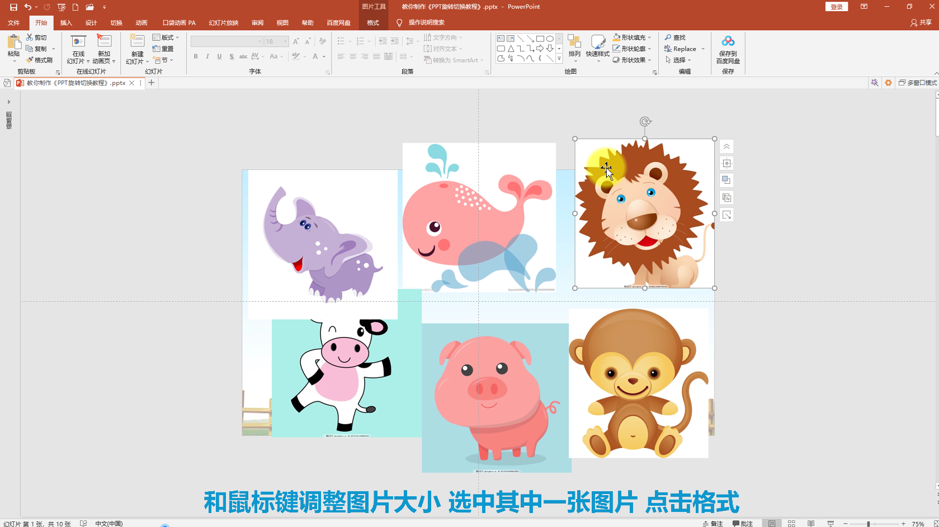This screenshot has height=527, width=939.
Task: Expand the font size dropdown
Action: point(285,41)
